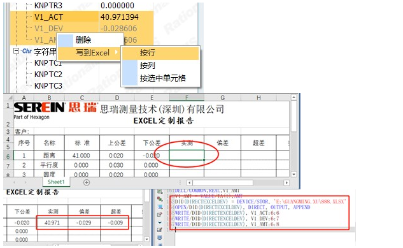This screenshot has height=248, width=403.
Task: Click the blue cursor-arrow icon in editor sidebar
Action: pyautogui.click(x=160, y=207)
